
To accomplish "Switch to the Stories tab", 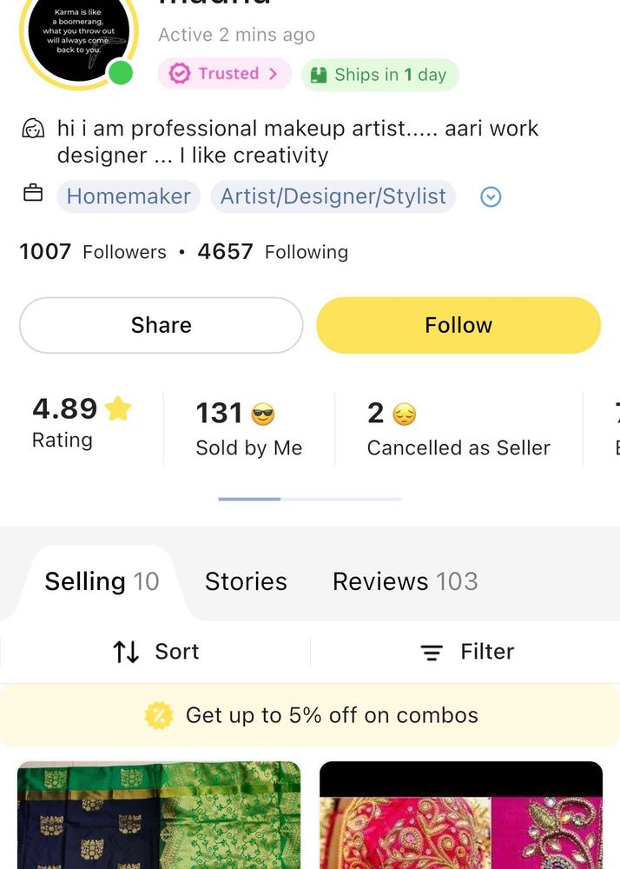I will tap(246, 580).
